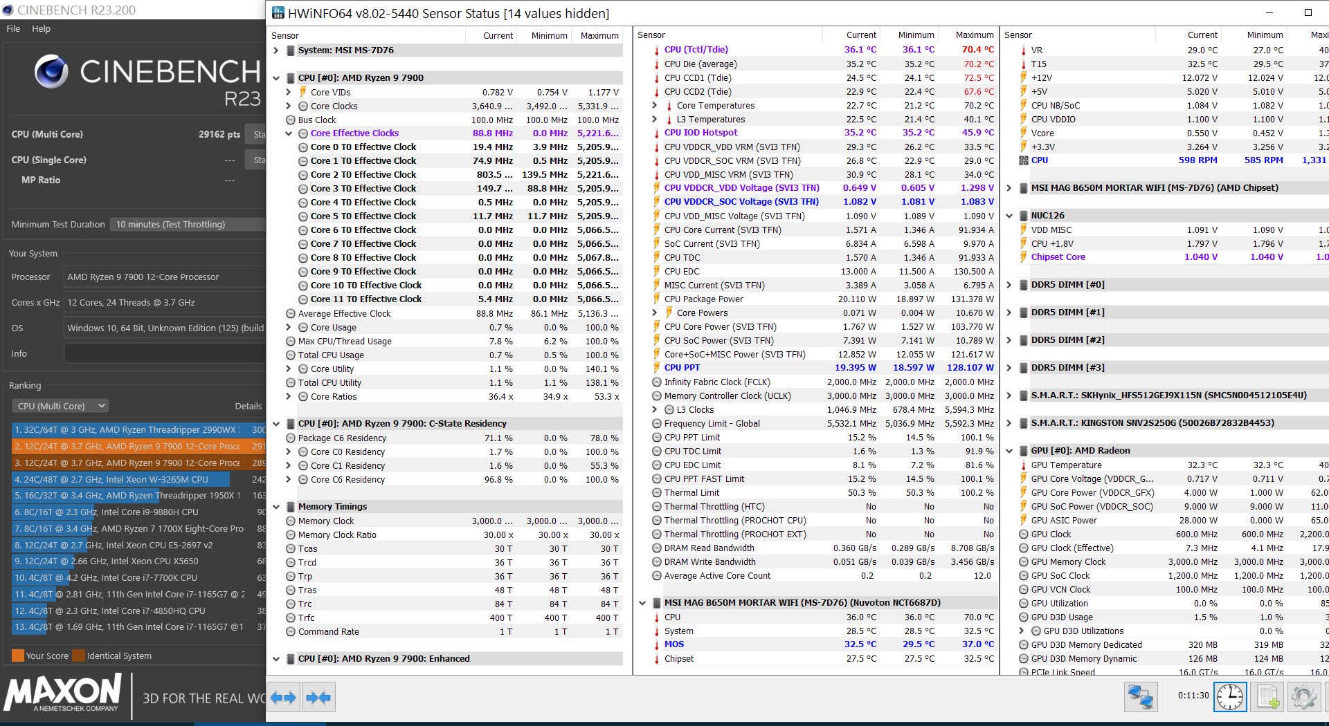Select the Threadripper 2990WX ranking entry
1329x726 pixels.
[138, 430]
